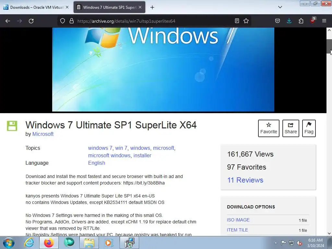Viewport: 332px width, 249px height.
Task: Flag this item with the Flag button
Action: click(309, 128)
